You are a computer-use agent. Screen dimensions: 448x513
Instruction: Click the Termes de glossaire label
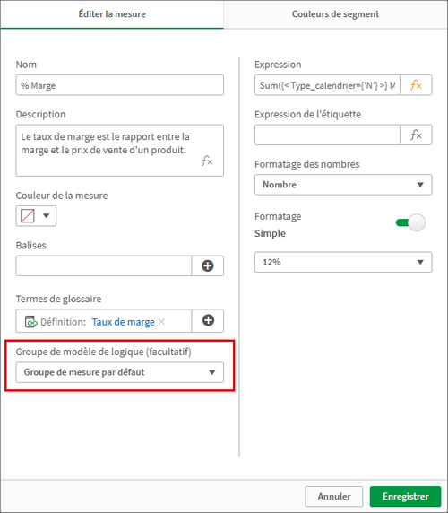coord(58,299)
